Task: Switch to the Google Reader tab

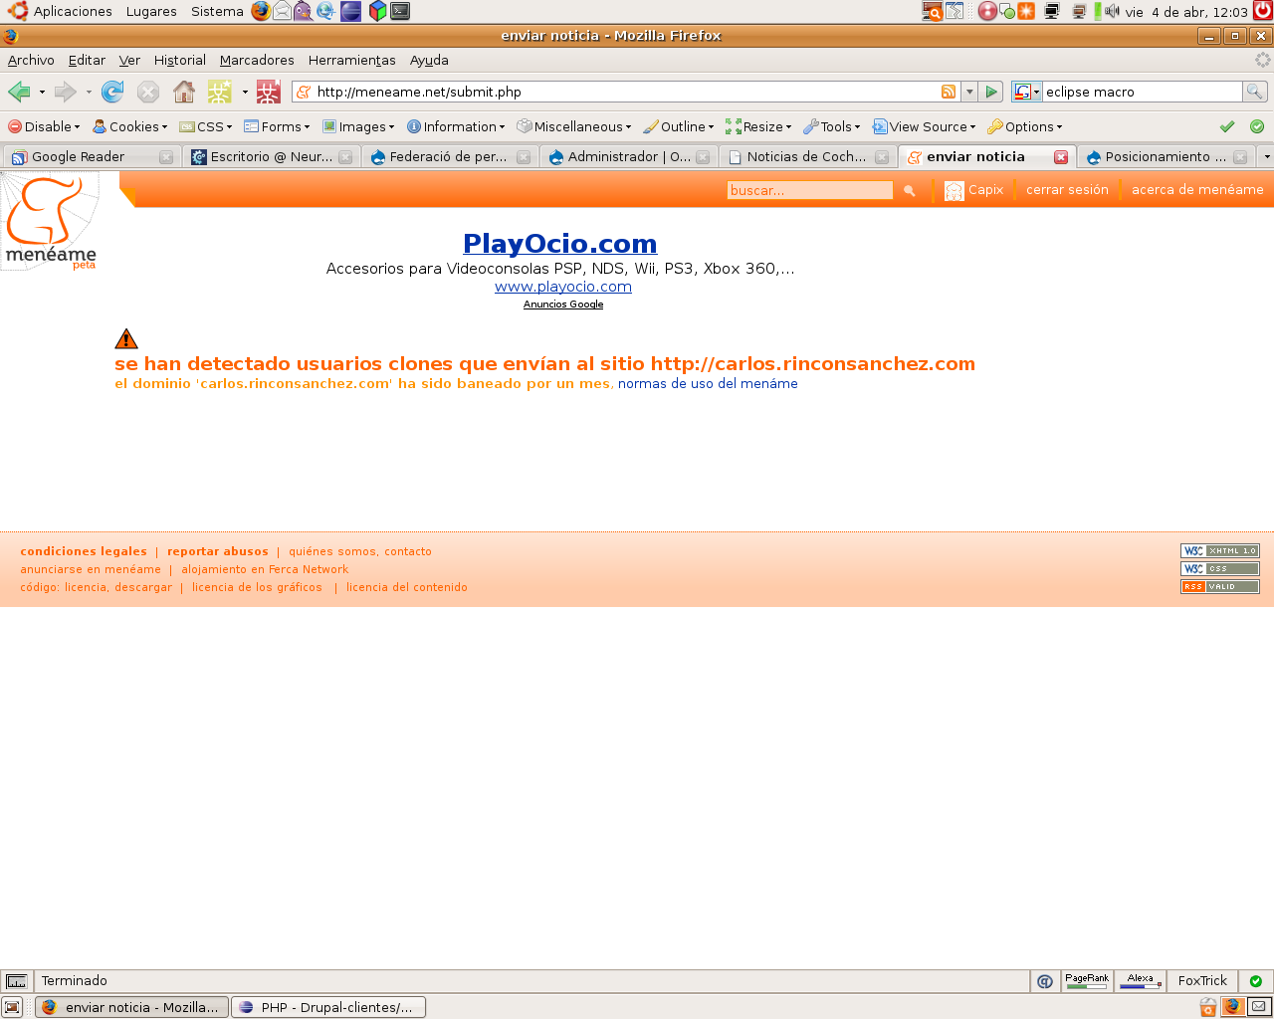Action: click(x=92, y=156)
